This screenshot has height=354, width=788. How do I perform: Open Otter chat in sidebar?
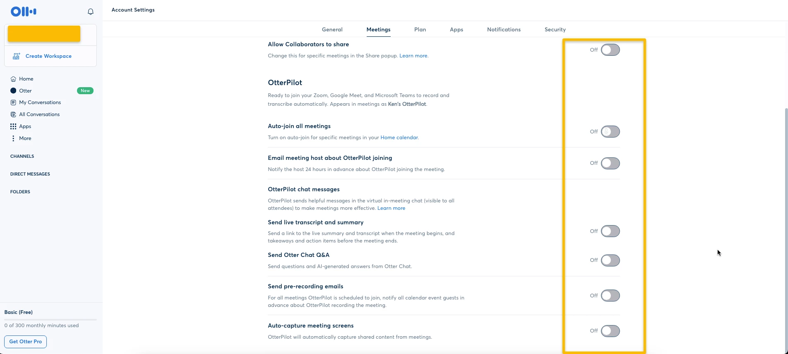[x=25, y=91]
